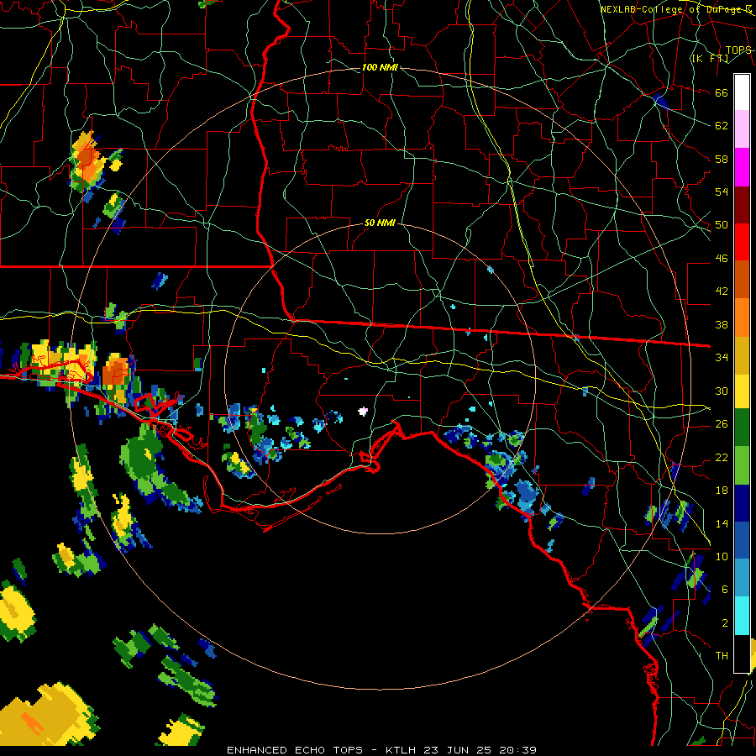The width and height of the screenshot is (756, 756).
Task: Click the legend value 34
Action: click(722, 358)
